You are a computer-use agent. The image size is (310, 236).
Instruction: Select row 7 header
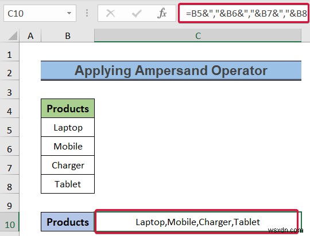[x=10, y=166]
